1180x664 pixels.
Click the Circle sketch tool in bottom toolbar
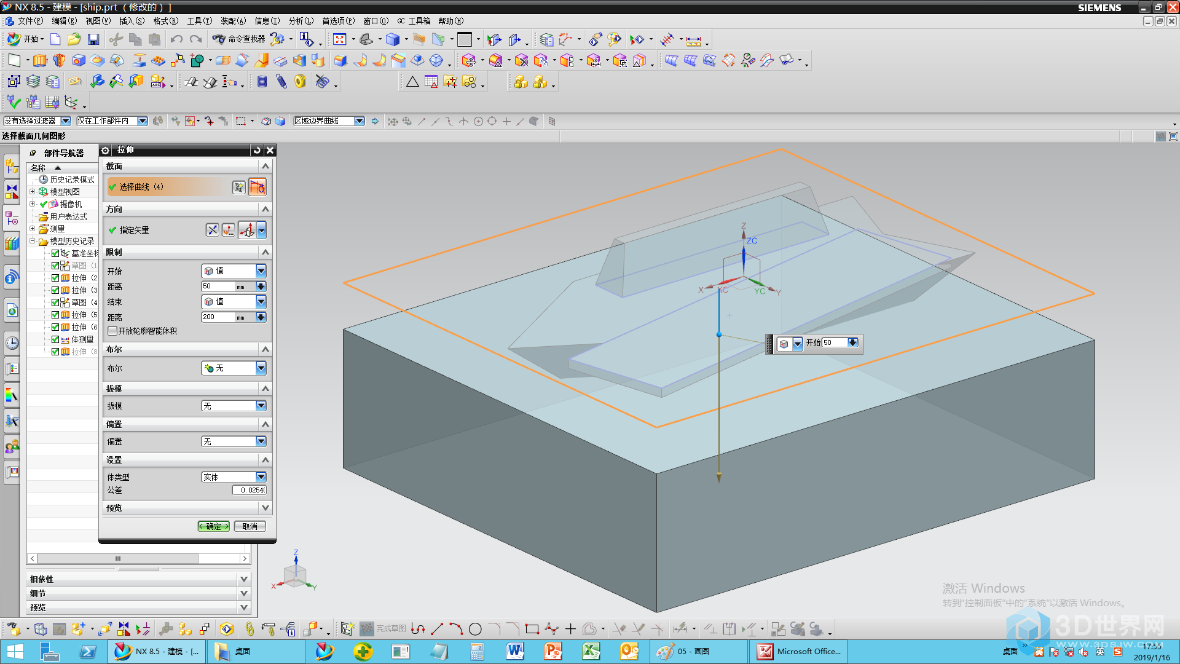pyautogui.click(x=475, y=629)
